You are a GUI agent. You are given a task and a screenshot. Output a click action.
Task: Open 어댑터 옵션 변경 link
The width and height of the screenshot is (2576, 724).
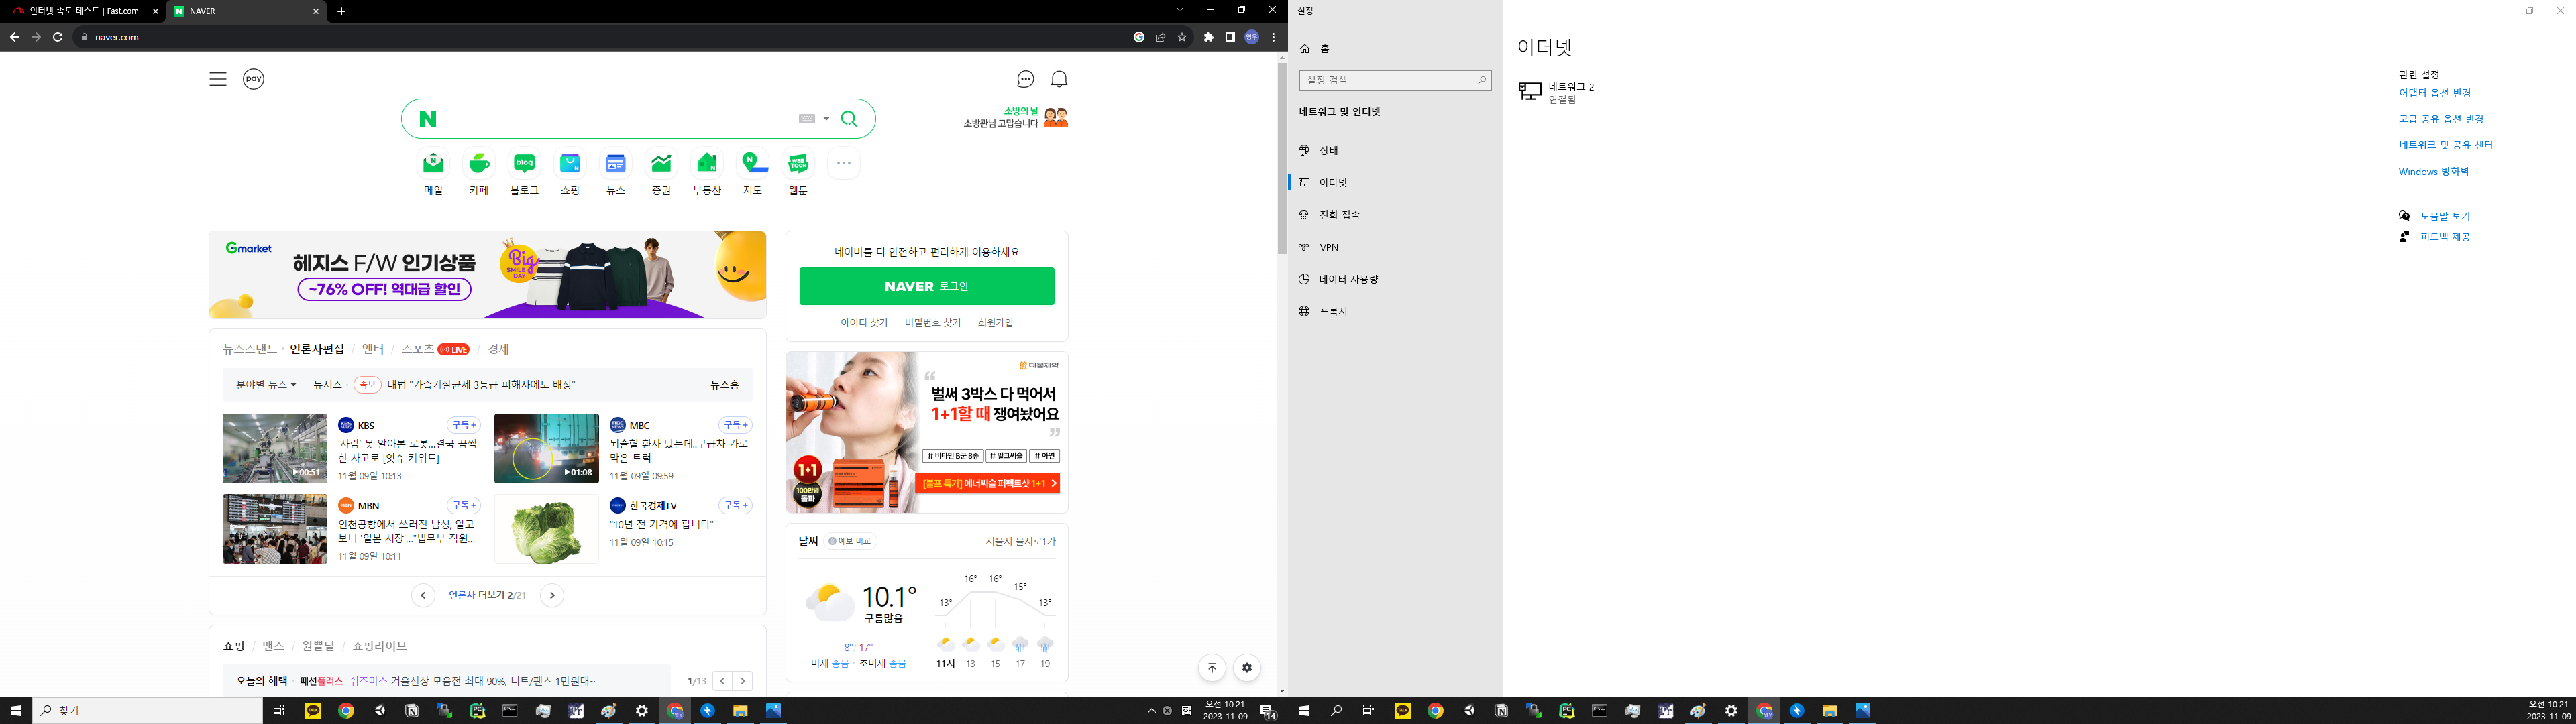tap(2434, 93)
